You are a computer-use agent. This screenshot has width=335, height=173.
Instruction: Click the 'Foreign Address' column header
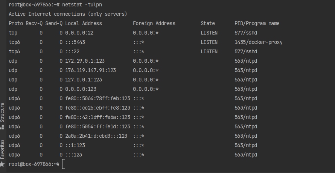coord(154,23)
